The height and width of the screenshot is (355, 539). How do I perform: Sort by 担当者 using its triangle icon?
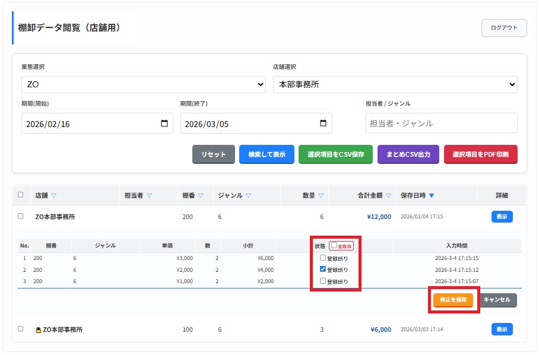149,195
